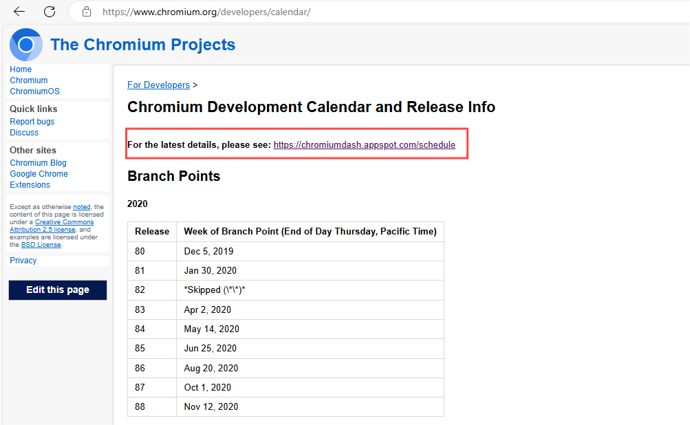Reload the page with refresh icon
This screenshot has width=690, height=425.
(x=50, y=12)
